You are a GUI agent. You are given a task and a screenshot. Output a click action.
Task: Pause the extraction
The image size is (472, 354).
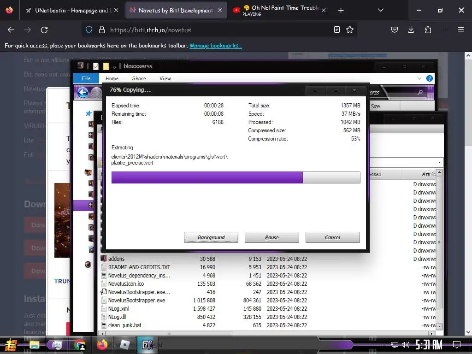pyautogui.click(x=272, y=237)
